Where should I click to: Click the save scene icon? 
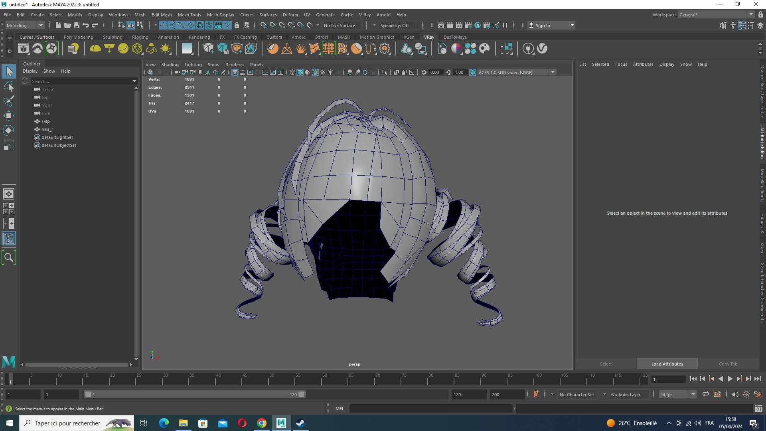(x=77, y=25)
